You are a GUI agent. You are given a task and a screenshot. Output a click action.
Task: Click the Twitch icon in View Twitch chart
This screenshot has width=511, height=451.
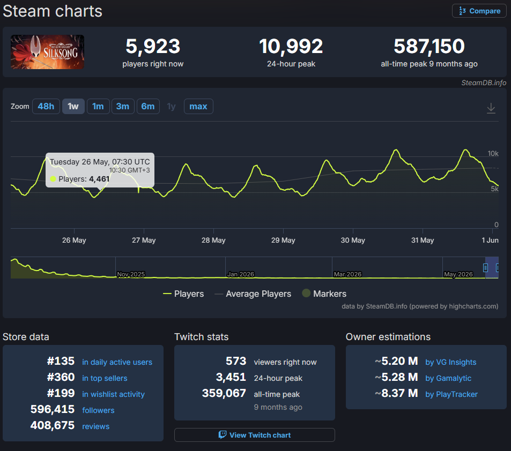point(223,435)
